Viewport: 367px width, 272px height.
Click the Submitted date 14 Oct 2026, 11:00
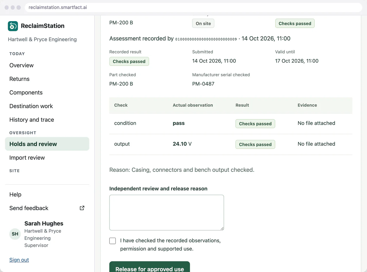214,61
